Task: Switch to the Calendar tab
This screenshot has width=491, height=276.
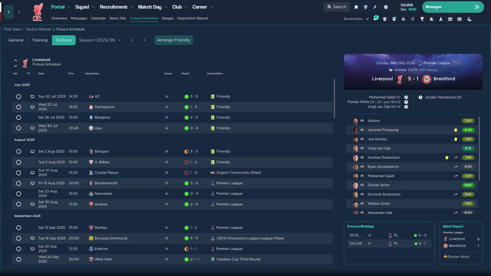Action: point(98,18)
